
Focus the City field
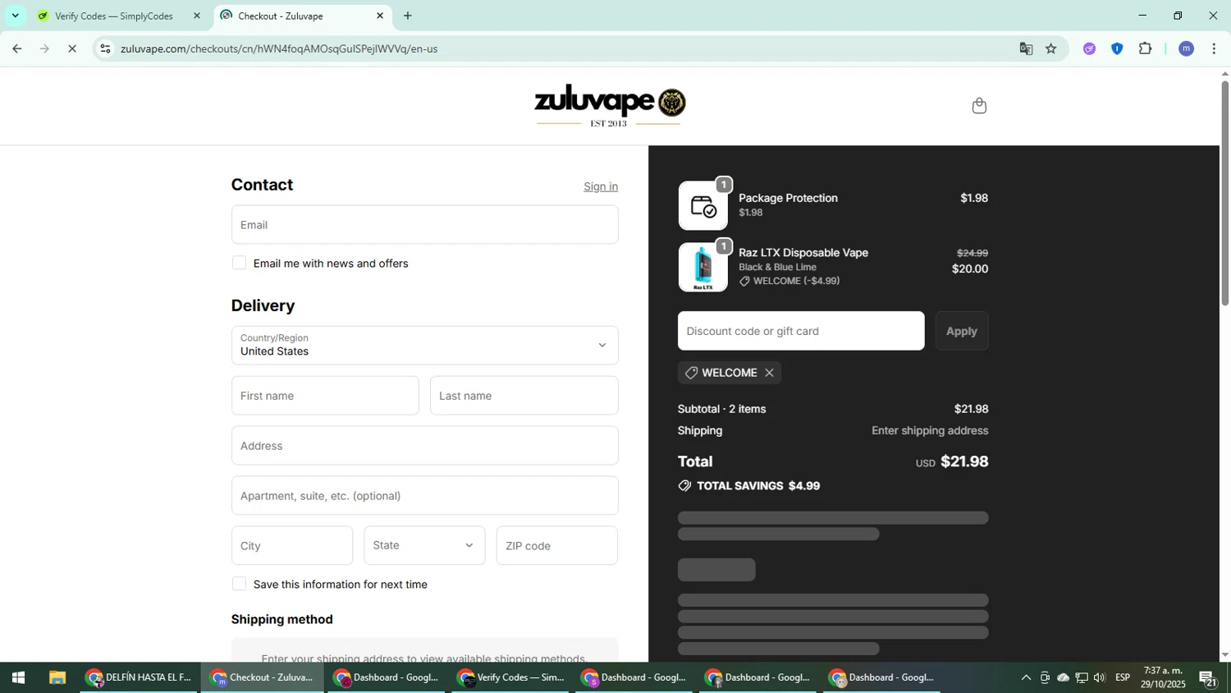click(x=292, y=545)
